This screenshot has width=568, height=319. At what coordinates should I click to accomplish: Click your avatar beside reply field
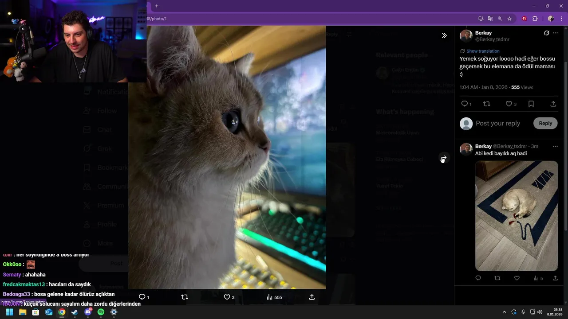tap(466, 124)
